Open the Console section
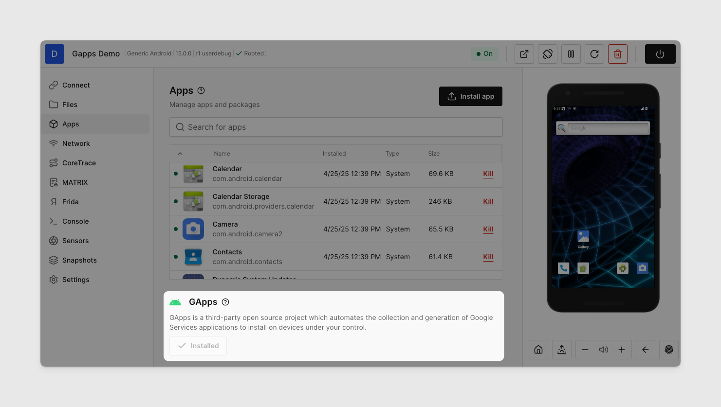The image size is (721, 407). 95,221
